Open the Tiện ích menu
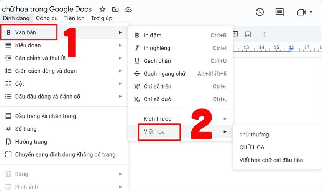The height and width of the screenshot is (191, 322). [74, 18]
